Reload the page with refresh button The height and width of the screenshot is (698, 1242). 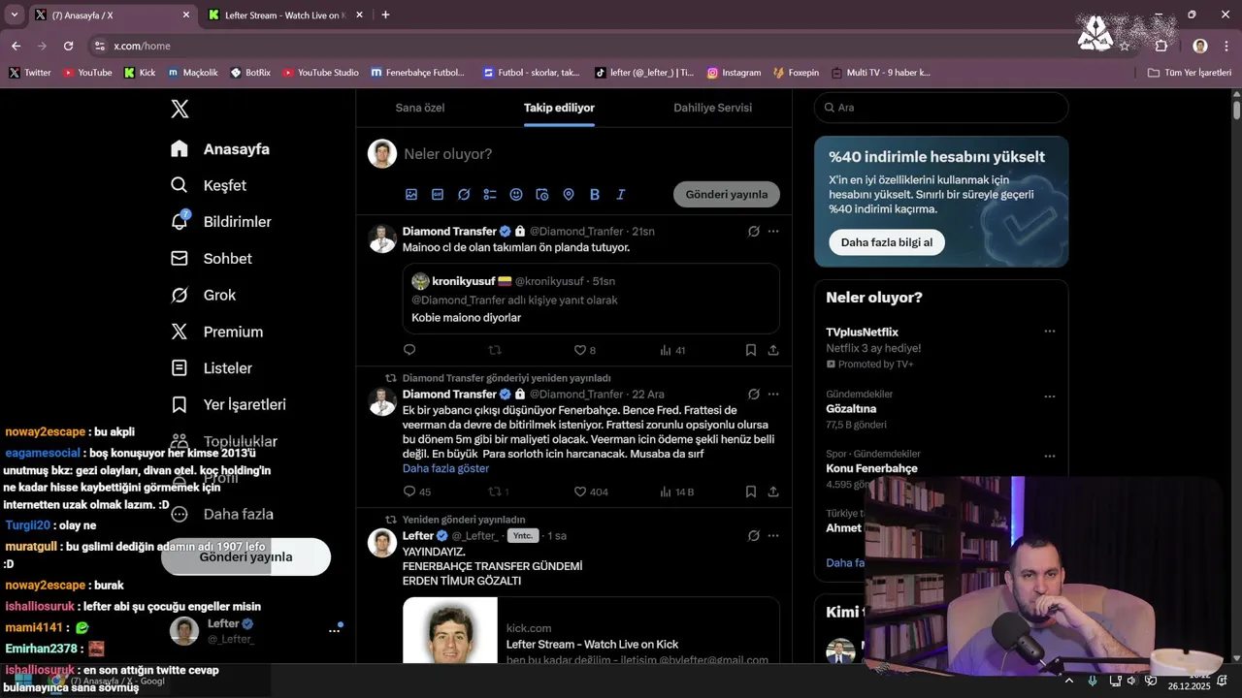(68, 46)
